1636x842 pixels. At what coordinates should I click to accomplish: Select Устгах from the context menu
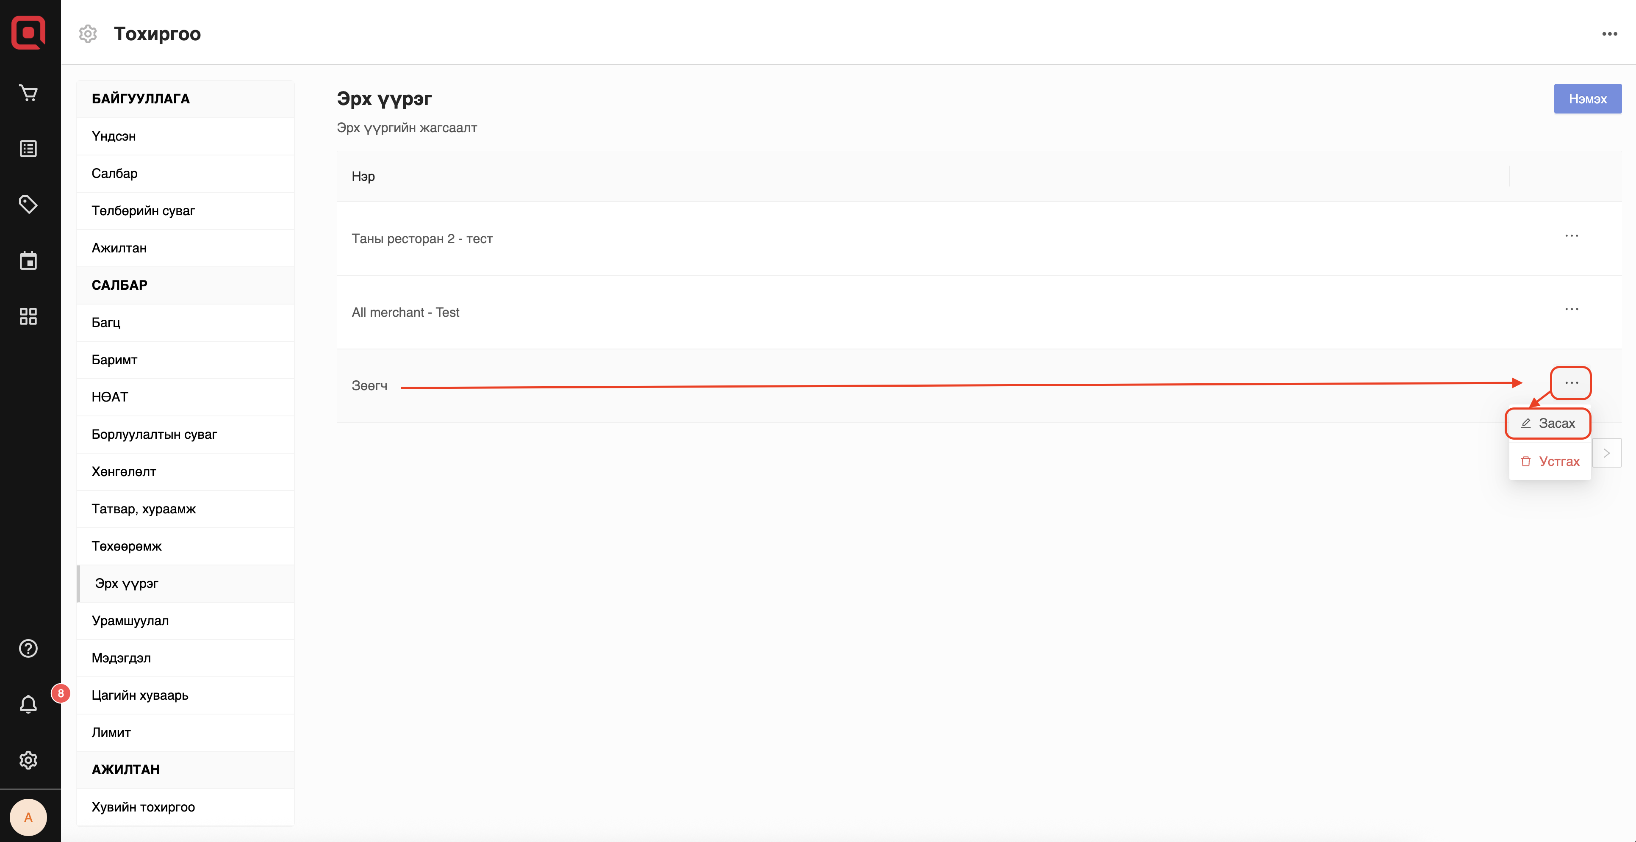click(1550, 462)
